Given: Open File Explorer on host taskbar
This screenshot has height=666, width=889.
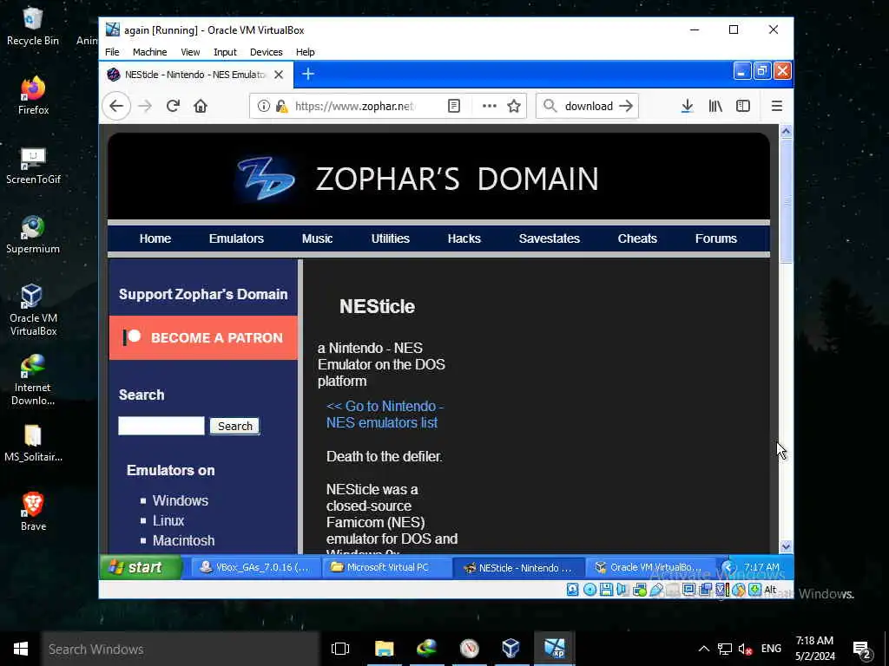Looking at the screenshot, I should pos(384,649).
